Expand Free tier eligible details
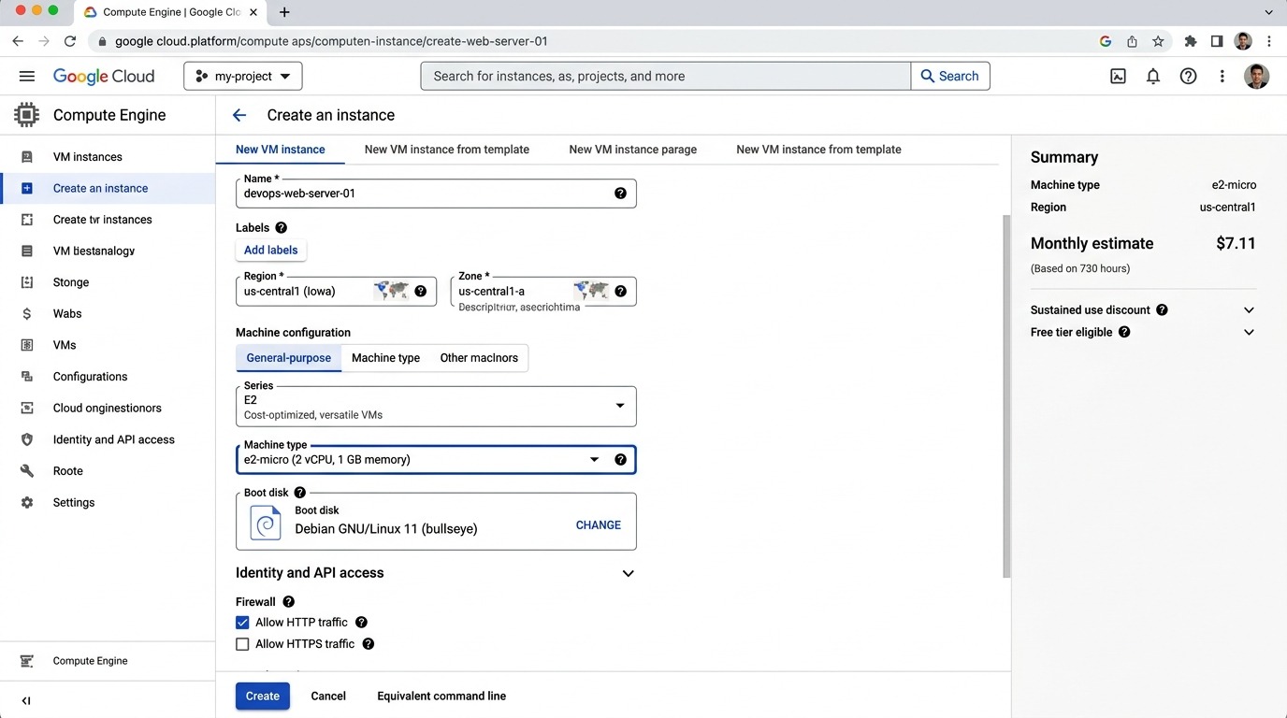The width and height of the screenshot is (1287, 718). 1249,332
